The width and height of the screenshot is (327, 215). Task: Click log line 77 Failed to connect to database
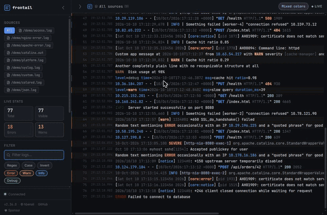tap(198, 197)
